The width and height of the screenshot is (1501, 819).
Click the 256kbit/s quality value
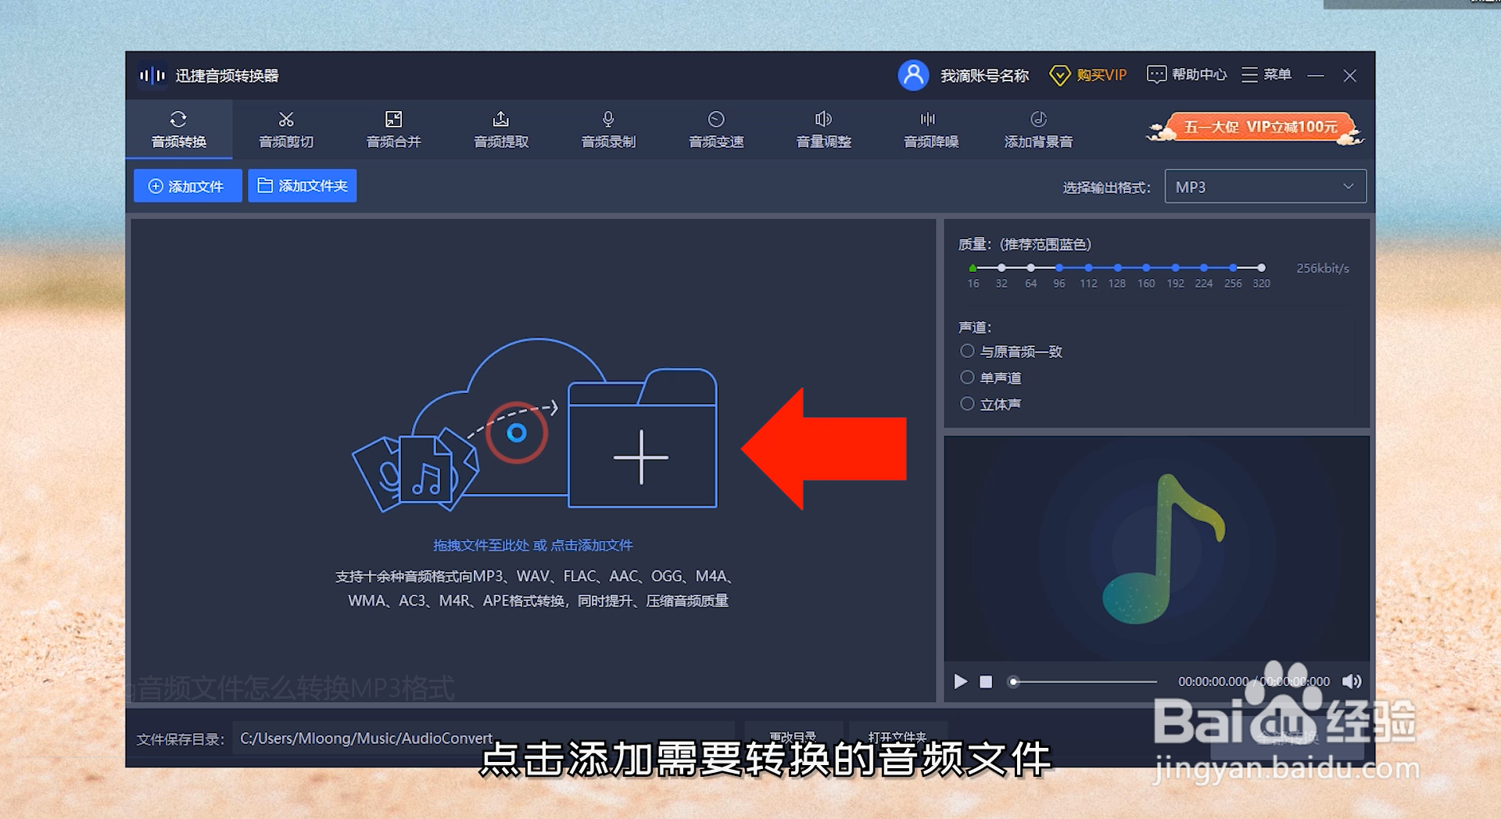(1323, 268)
